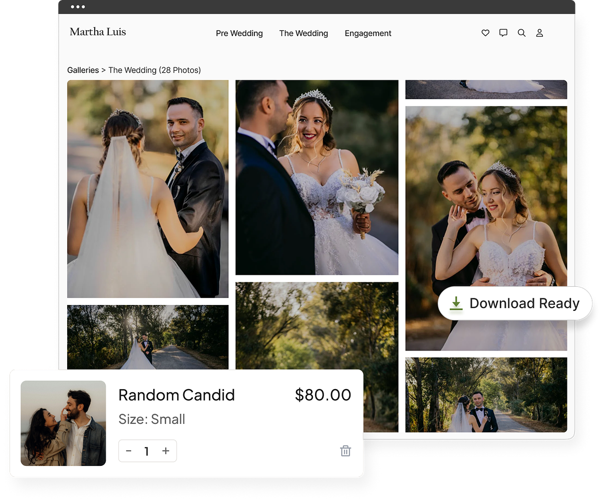This screenshot has height=502, width=601.
Task: Click the heart favorites icon
Action: tap(485, 33)
